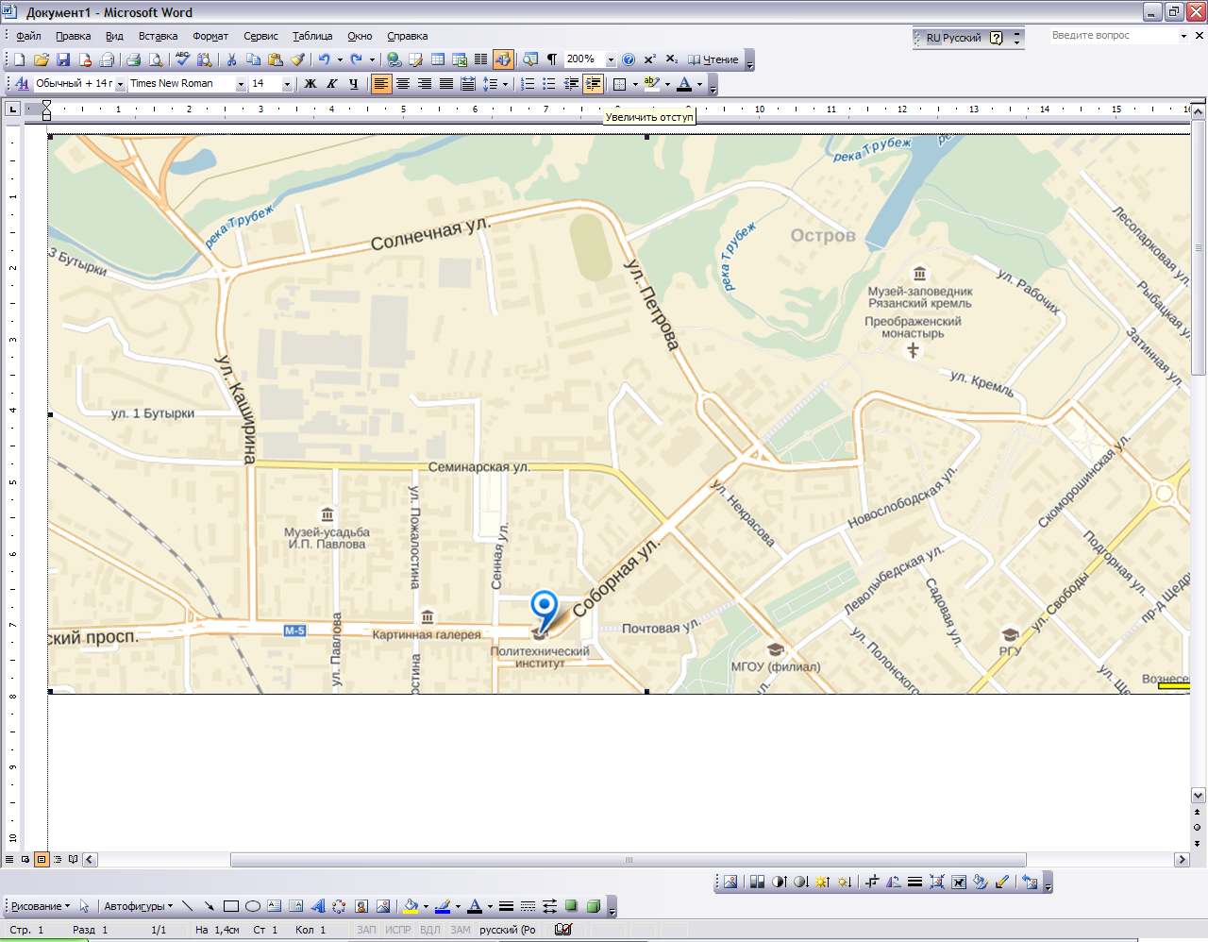The image size is (1208, 942).
Task: Decrease the paragraph indent
Action: click(x=571, y=84)
